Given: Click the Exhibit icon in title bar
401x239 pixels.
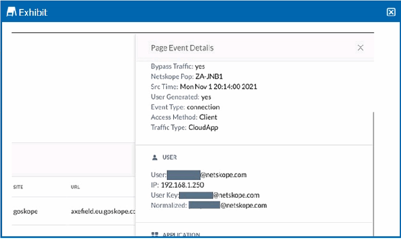Looking at the screenshot, I should [11, 12].
